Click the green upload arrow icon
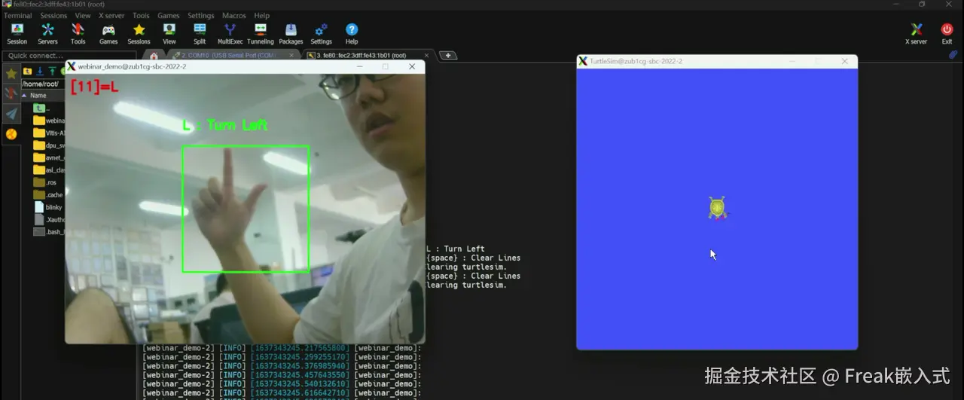 click(50, 72)
